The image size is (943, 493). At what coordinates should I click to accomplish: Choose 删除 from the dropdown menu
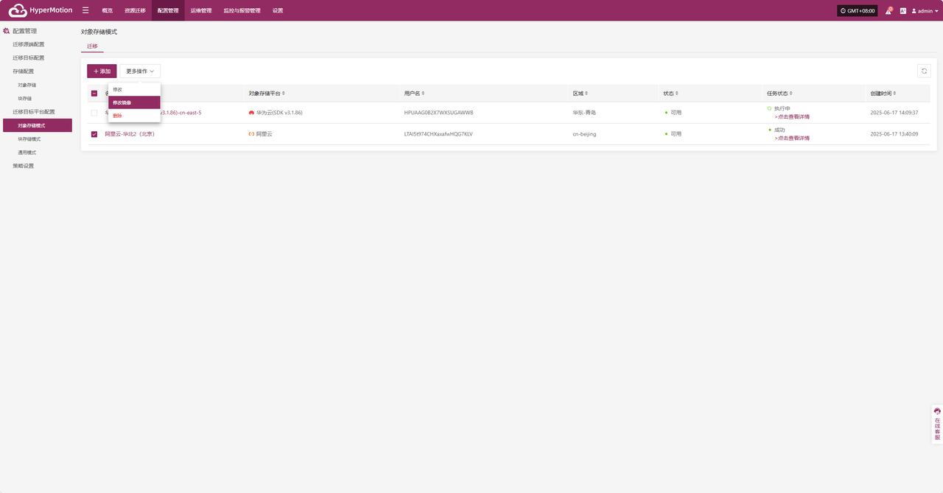134,116
